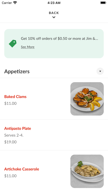The width and height of the screenshot is (108, 192).
Task: Open the Baked Clams menu item
Action: click(54, 99)
